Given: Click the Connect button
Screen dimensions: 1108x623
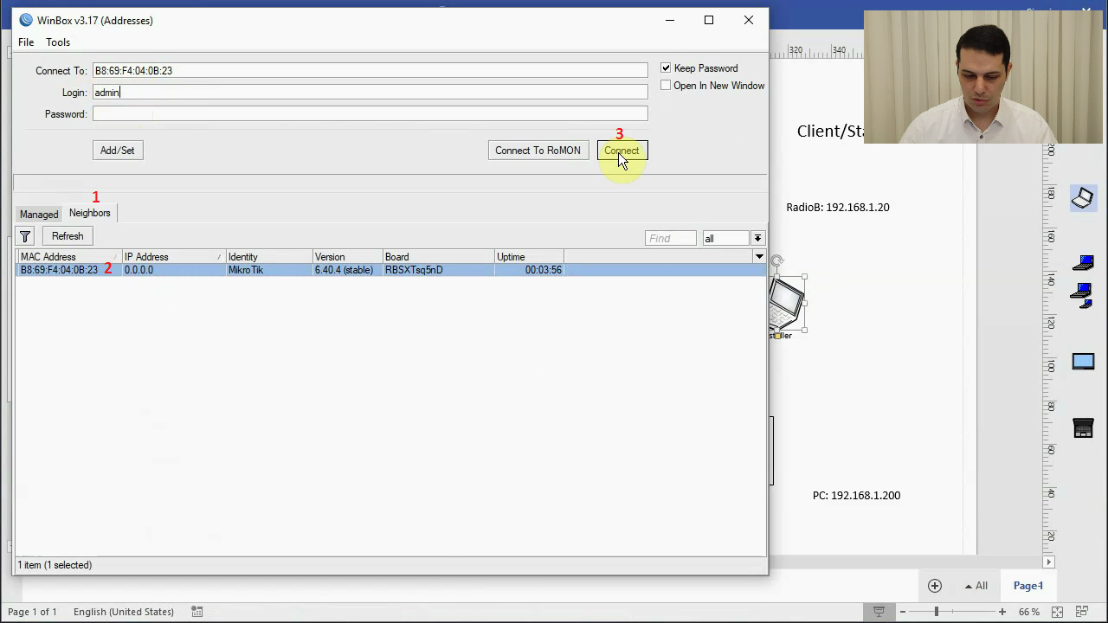Looking at the screenshot, I should 622,151.
